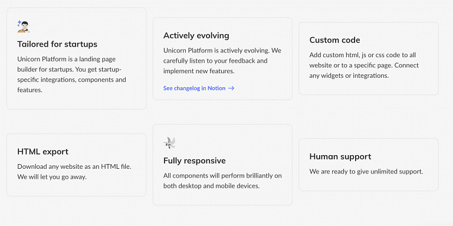This screenshot has width=453, height=226.
Task: Click sentence "Unicorn Platform is actively evolving"
Action: (216, 51)
